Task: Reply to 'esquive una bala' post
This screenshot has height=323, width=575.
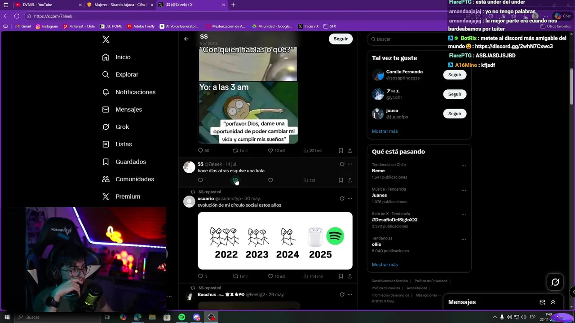Action: pyautogui.click(x=200, y=180)
